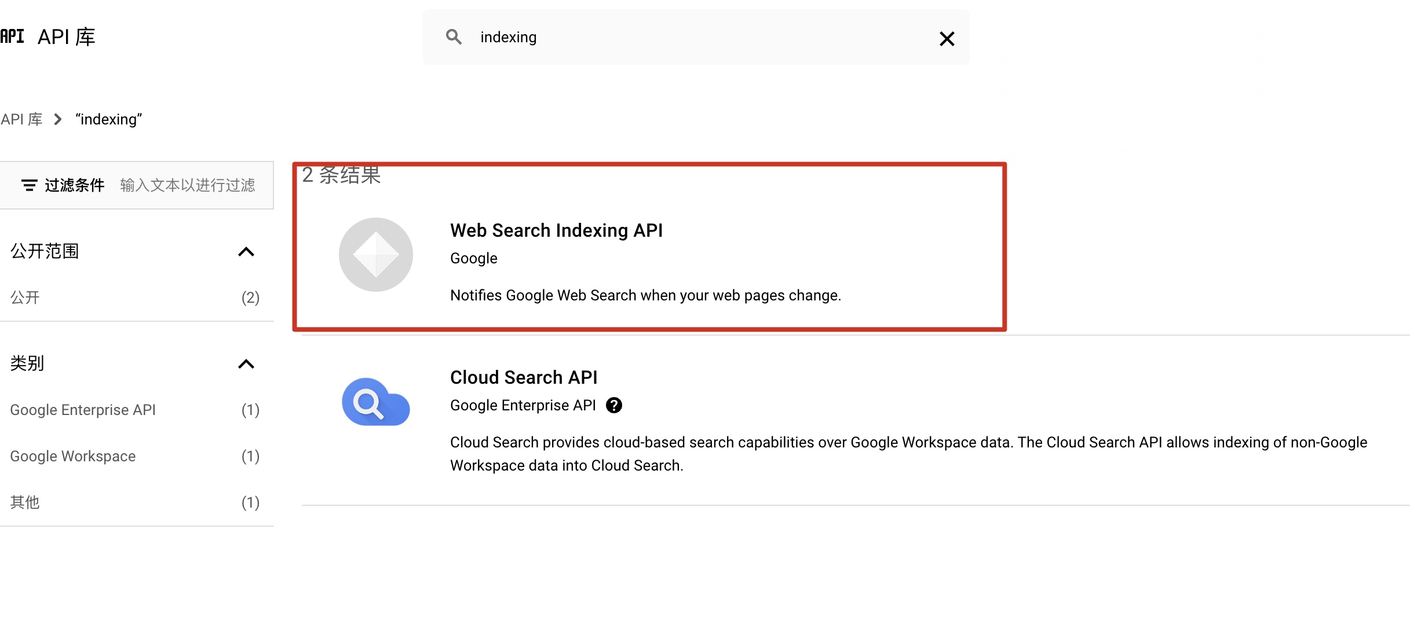
Task: Click the Google Enterprise API help icon
Action: coord(614,405)
